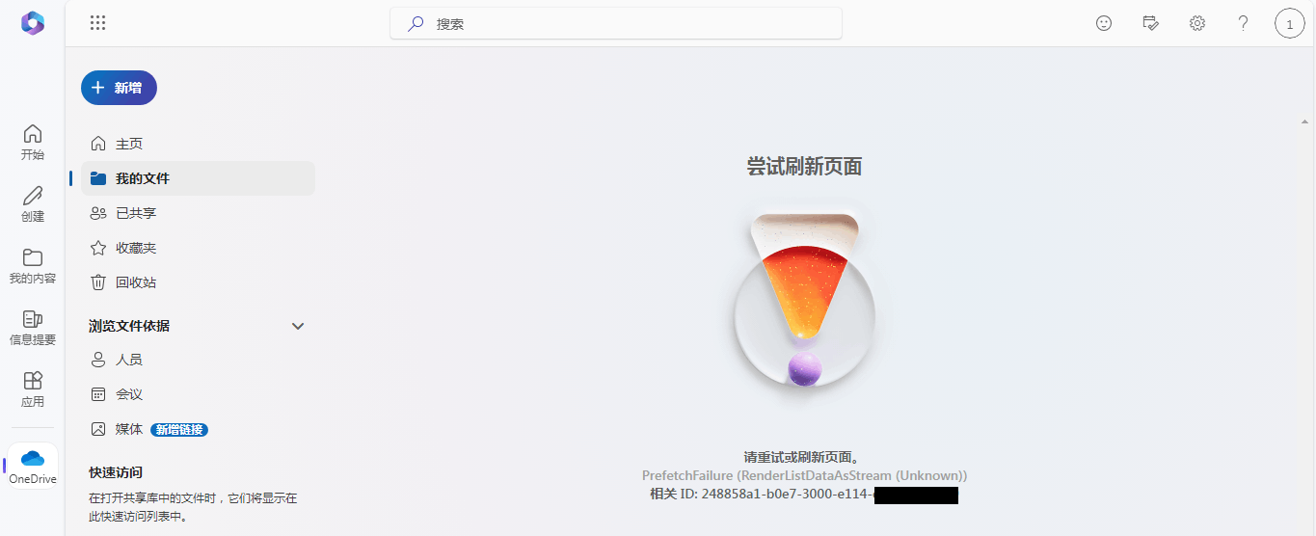
Task: Open the help question mark
Action: click(x=1243, y=23)
